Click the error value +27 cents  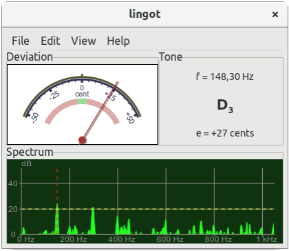click(x=225, y=133)
